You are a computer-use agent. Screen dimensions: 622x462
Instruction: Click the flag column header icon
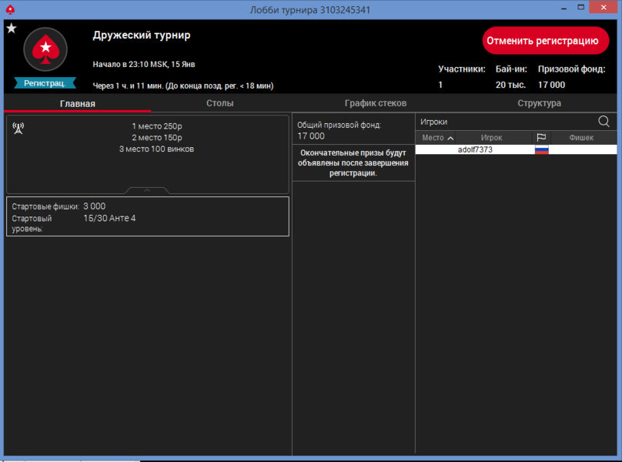541,138
